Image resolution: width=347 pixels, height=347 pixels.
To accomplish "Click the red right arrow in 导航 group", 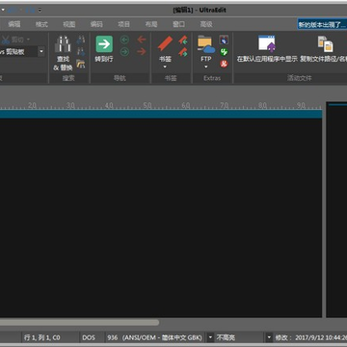I will click(142, 51).
